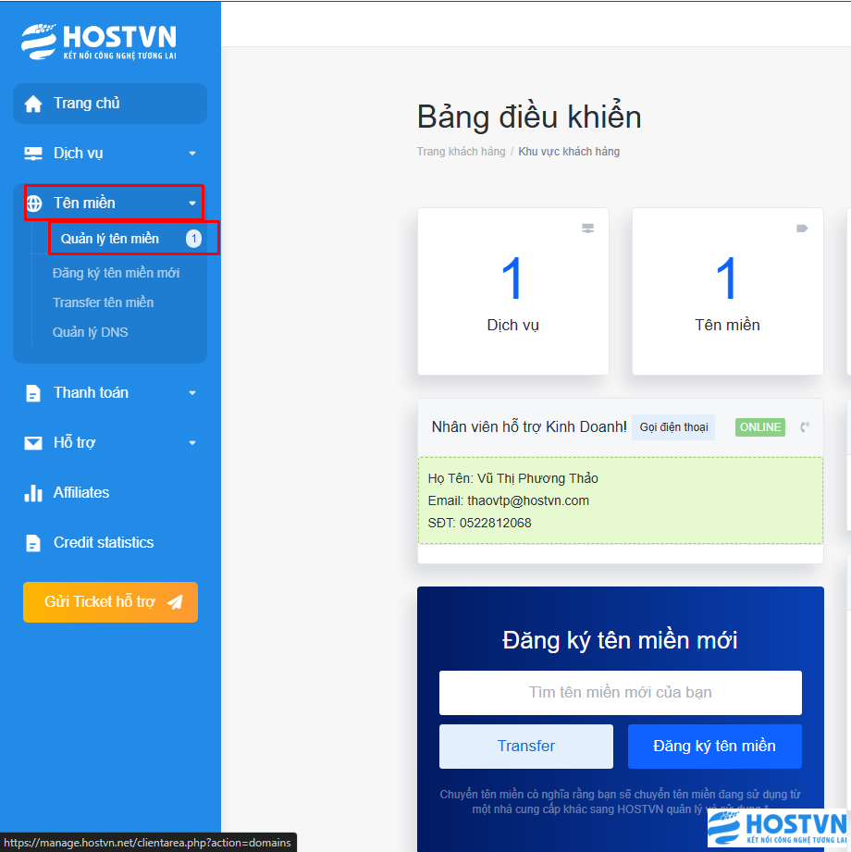The width and height of the screenshot is (851, 852).
Task: Click the Nhân viên hỗ trợ Kinh Doanh! heading
Action: click(x=529, y=427)
